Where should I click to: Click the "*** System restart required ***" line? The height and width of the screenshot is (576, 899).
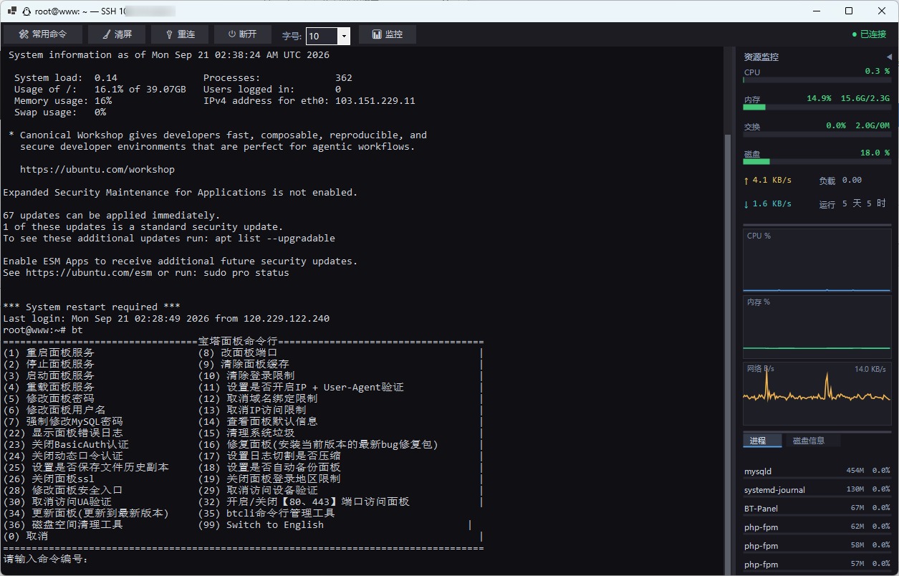(92, 307)
